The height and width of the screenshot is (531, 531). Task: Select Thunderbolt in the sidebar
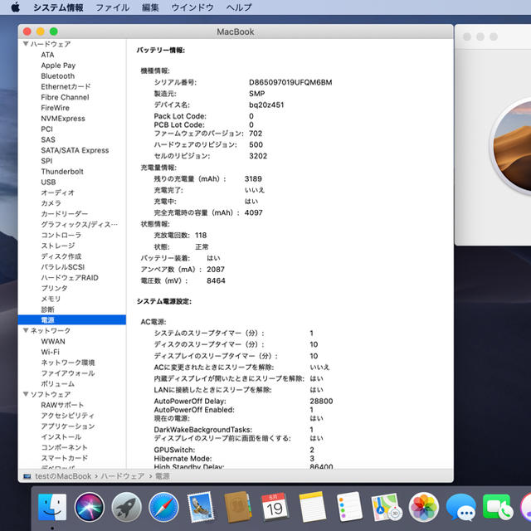tap(62, 172)
